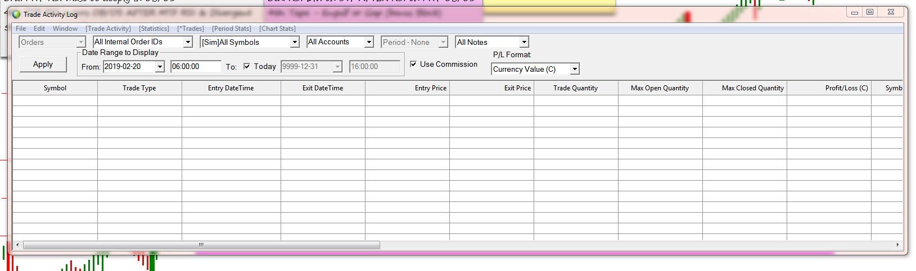Toggle the Today checkbox
Viewport: 916px width, 271px height.
(246, 66)
